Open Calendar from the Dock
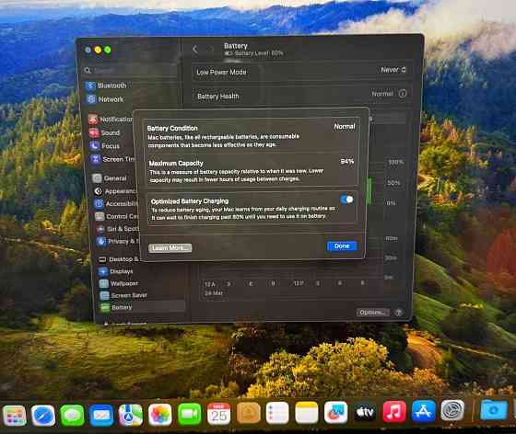Viewport: 516px width, 434px height. click(x=219, y=414)
